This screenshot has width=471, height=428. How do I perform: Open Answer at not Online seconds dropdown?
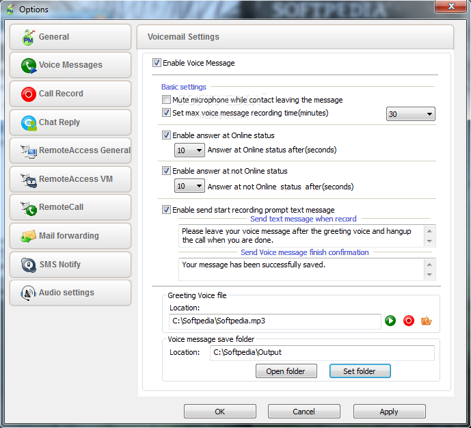coord(189,186)
